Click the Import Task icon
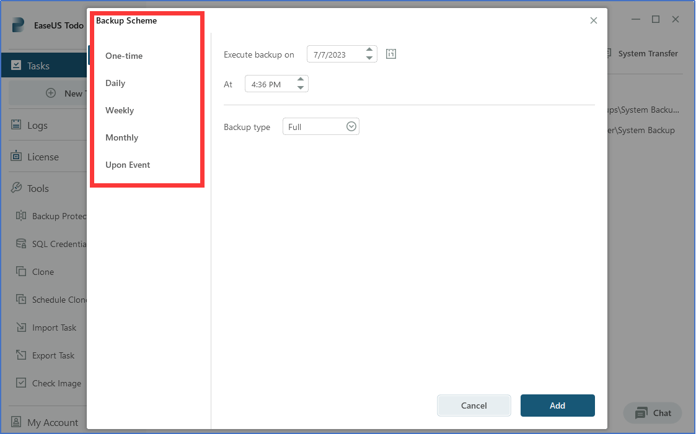 tap(21, 327)
